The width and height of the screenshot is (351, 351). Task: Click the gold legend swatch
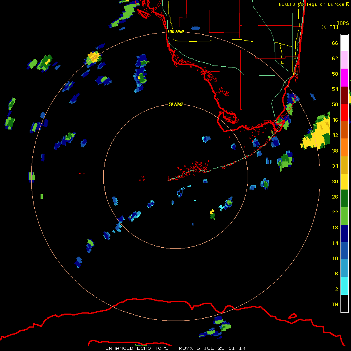coord(344,165)
